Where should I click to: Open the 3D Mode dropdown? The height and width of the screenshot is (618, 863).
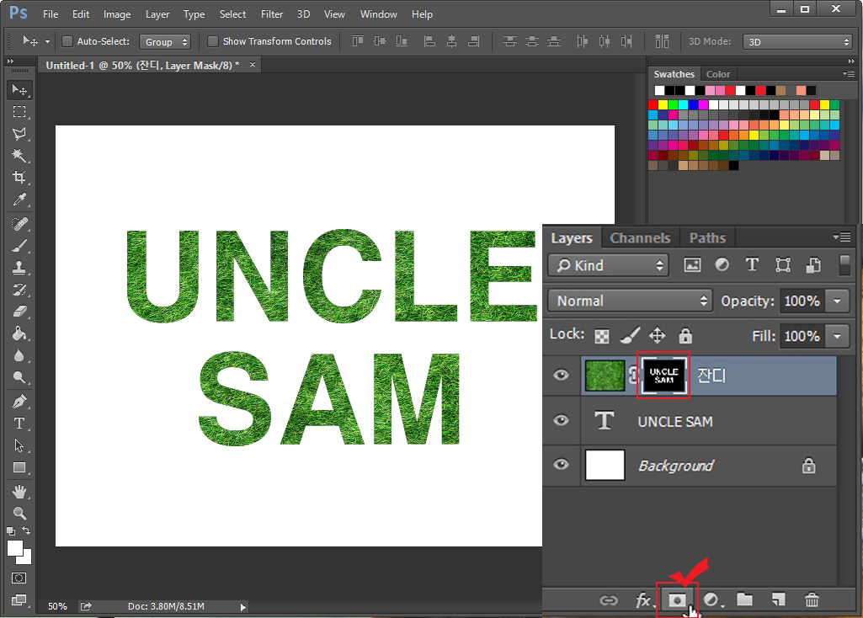(x=798, y=42)
